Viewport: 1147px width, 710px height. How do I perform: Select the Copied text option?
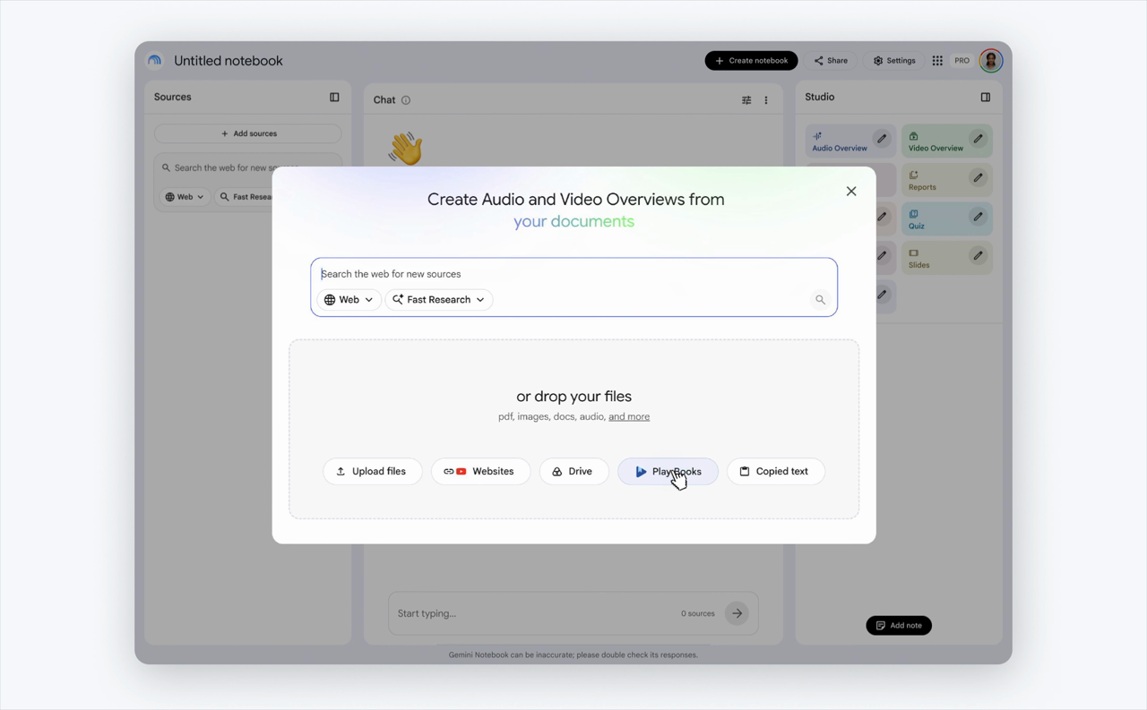[775, 471]
